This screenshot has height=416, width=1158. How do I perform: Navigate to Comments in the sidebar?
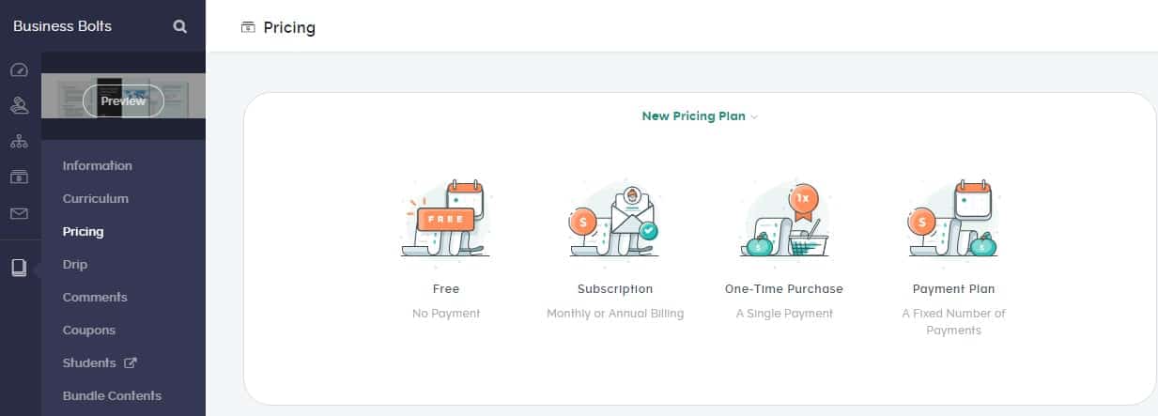click(95, 298)
